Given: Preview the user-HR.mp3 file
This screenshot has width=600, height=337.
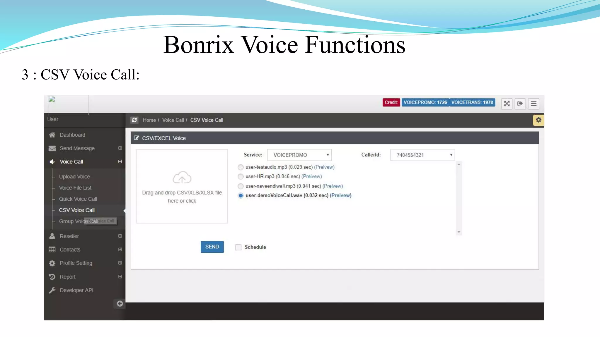Looking at the screenshot, I should [312, 176].
